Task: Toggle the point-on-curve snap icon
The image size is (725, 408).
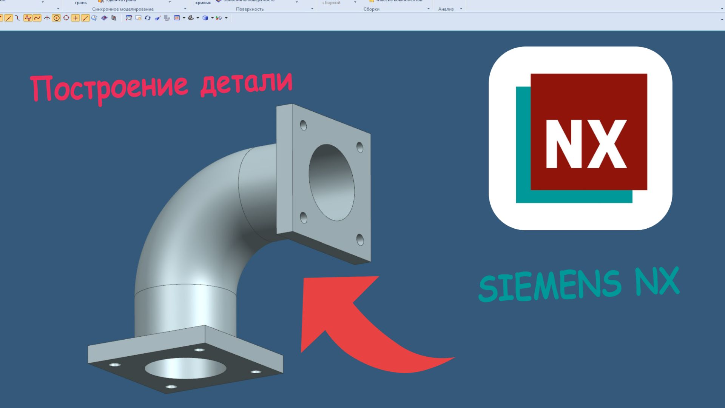Action: click(x=85, y=18)
